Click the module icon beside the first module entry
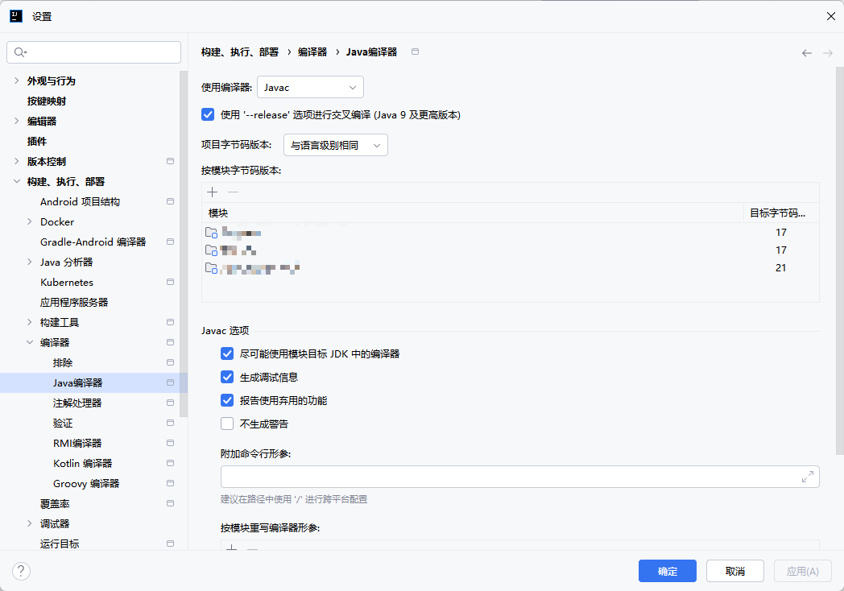Image resolution: width=844 pixels, height=591 pixels. tap(211, 233)
